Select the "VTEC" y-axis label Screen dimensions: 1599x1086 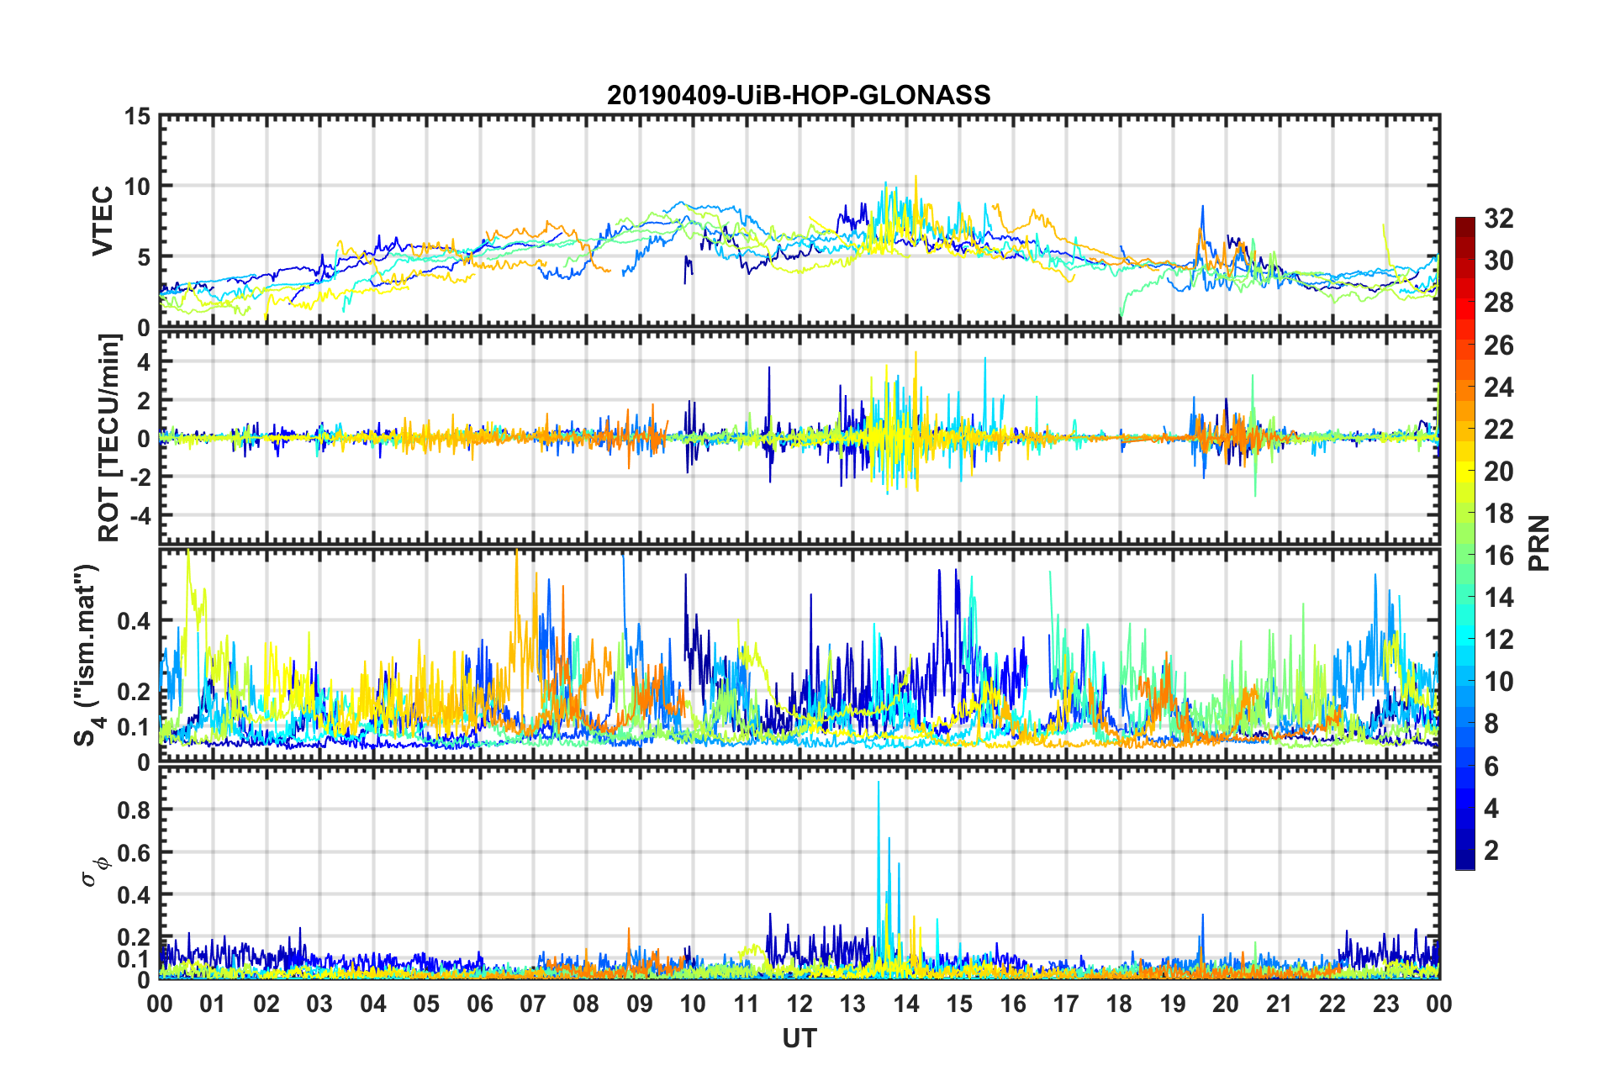[x=103, y=221]
